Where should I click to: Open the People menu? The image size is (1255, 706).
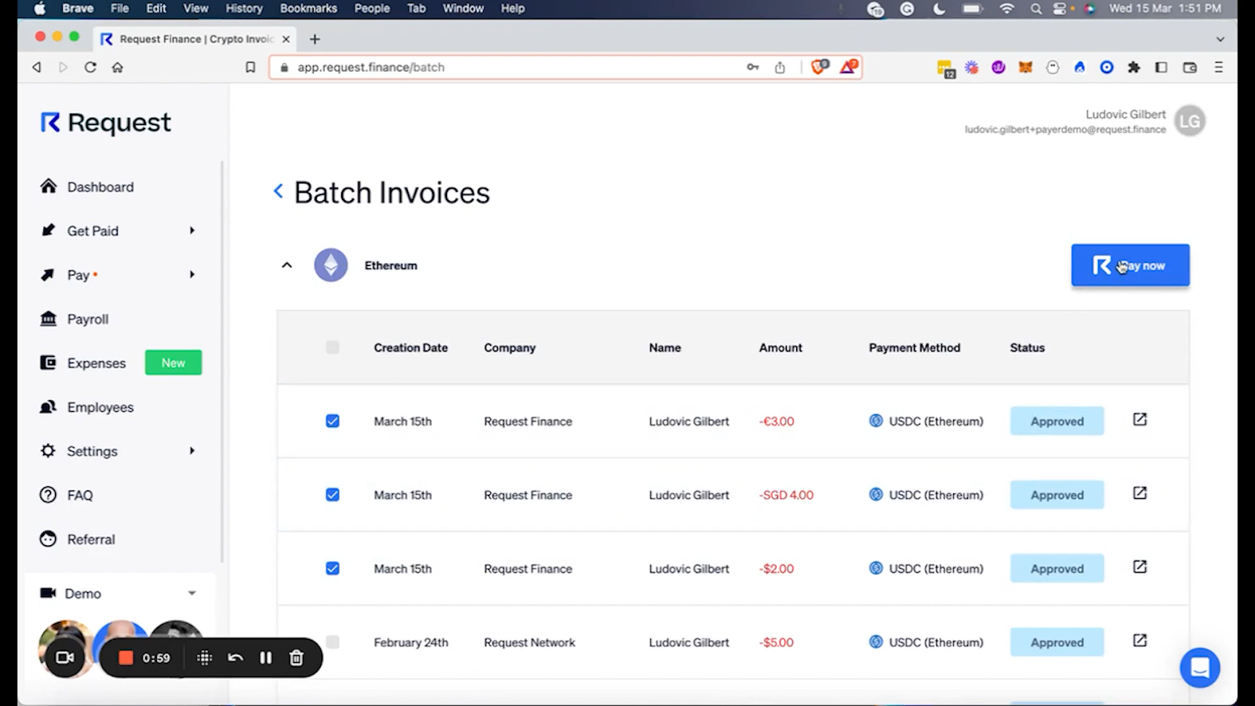click(x=372, y=9)
